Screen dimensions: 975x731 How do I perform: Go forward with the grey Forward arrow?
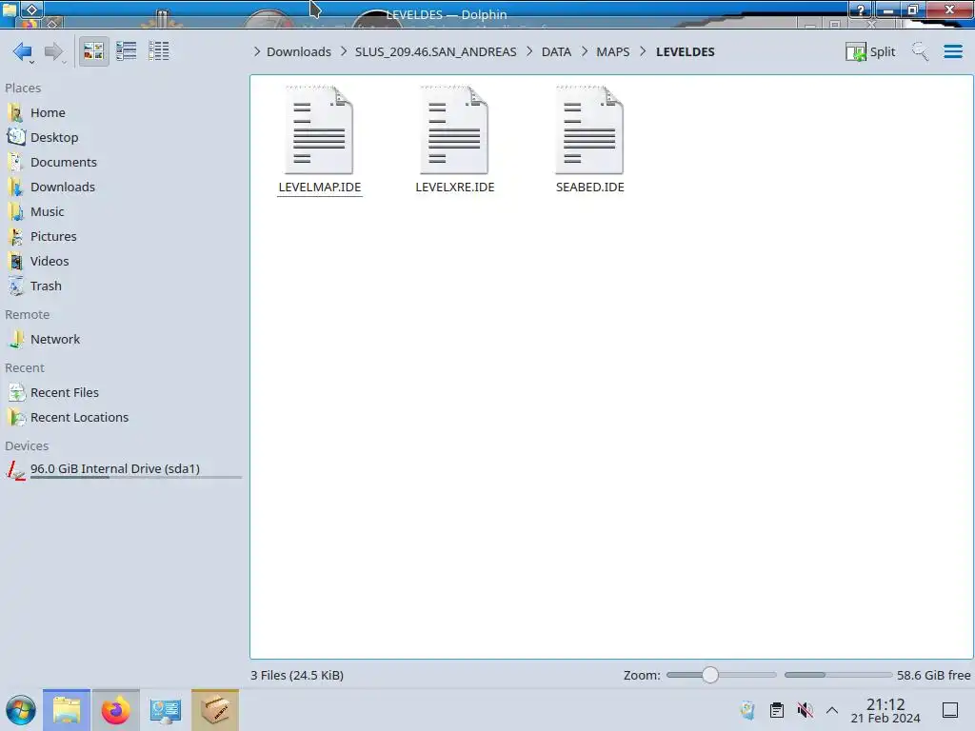54,51
